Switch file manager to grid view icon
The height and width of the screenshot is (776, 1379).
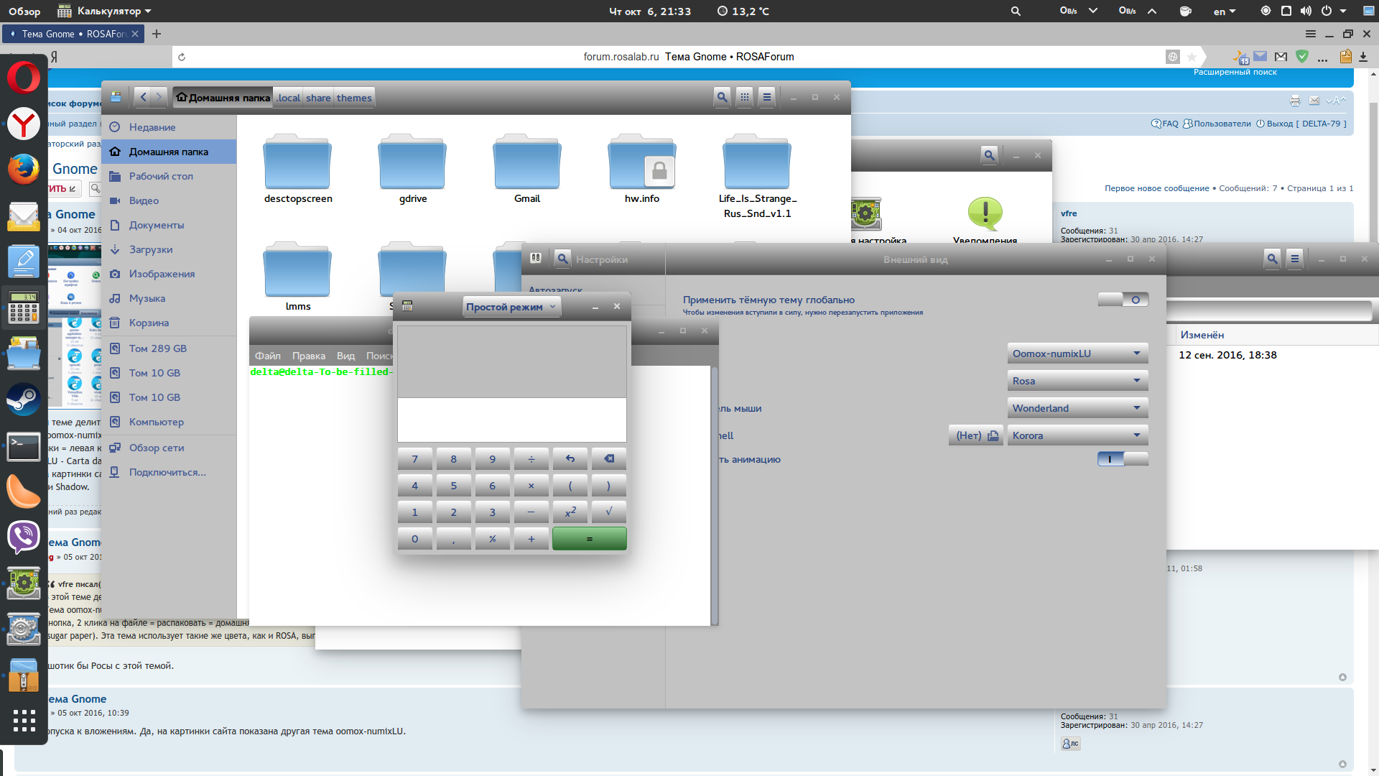pyautogui.click(x=745, y=97)
